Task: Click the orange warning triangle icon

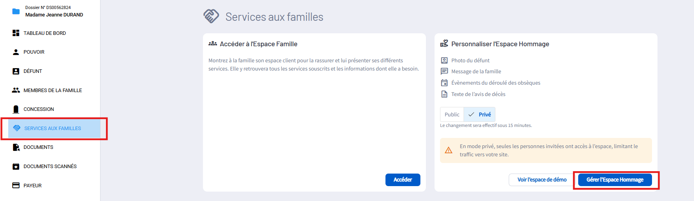Action: (x=448, y=150)
